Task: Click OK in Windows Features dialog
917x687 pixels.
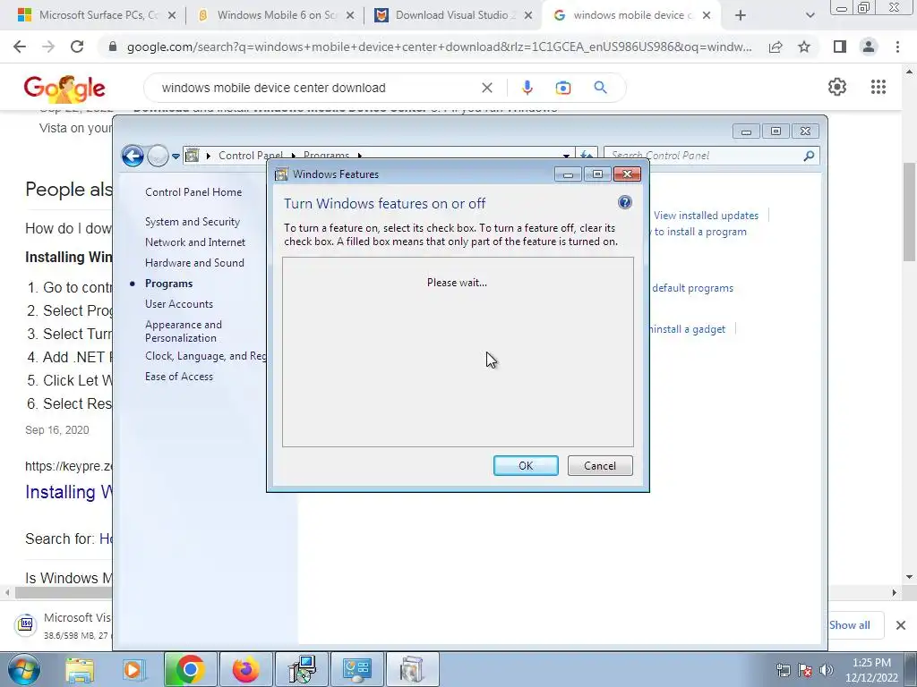Action: (525, 465)
